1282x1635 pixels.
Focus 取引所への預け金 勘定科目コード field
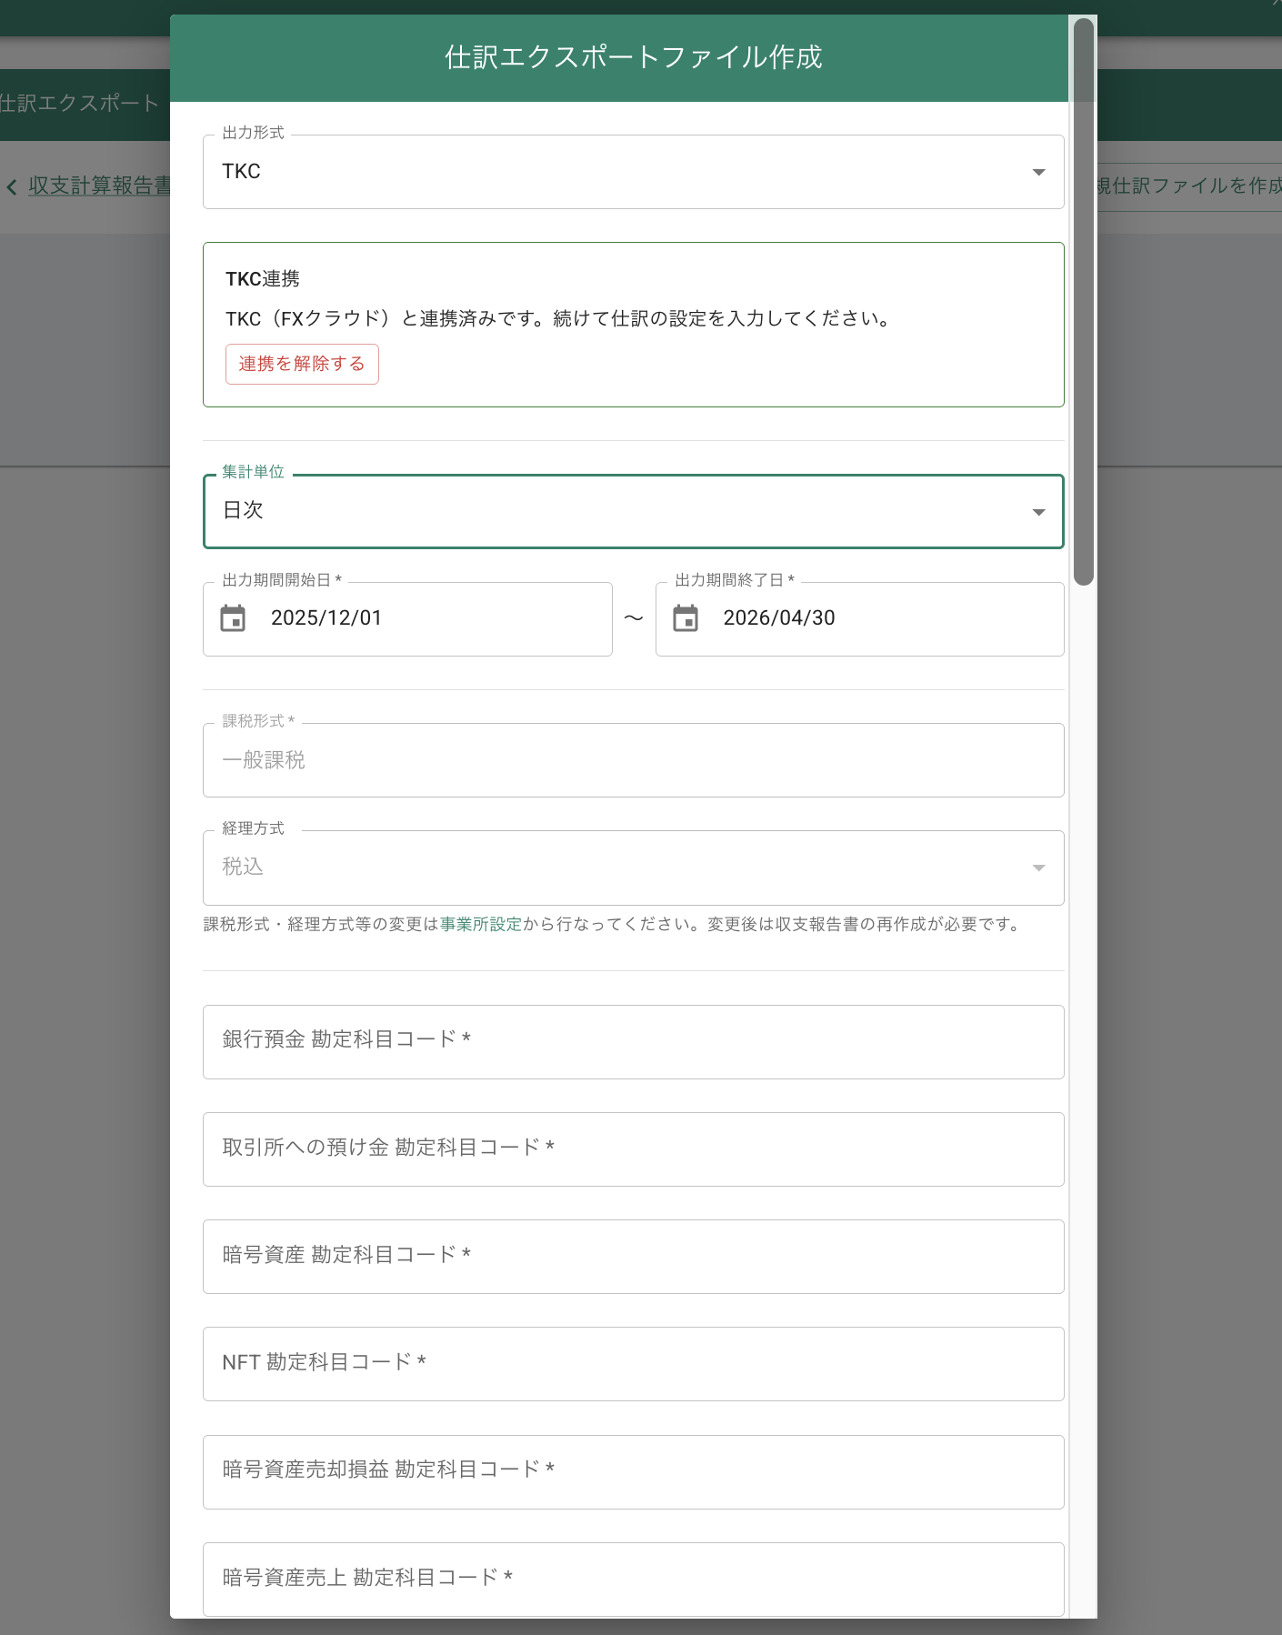pyautogui.click(x=633, y=1149)
